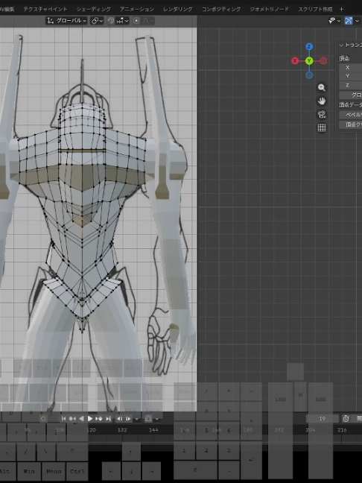This screenshot has width=362, height=483.
Task: Toggle proportional editing in header
Action: 136,21
